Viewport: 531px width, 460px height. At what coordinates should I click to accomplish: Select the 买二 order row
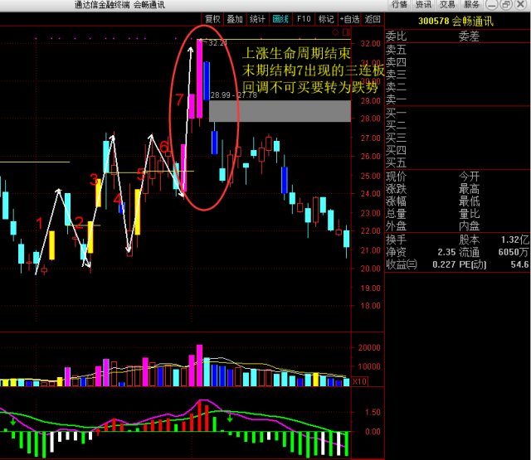[458, 125]
